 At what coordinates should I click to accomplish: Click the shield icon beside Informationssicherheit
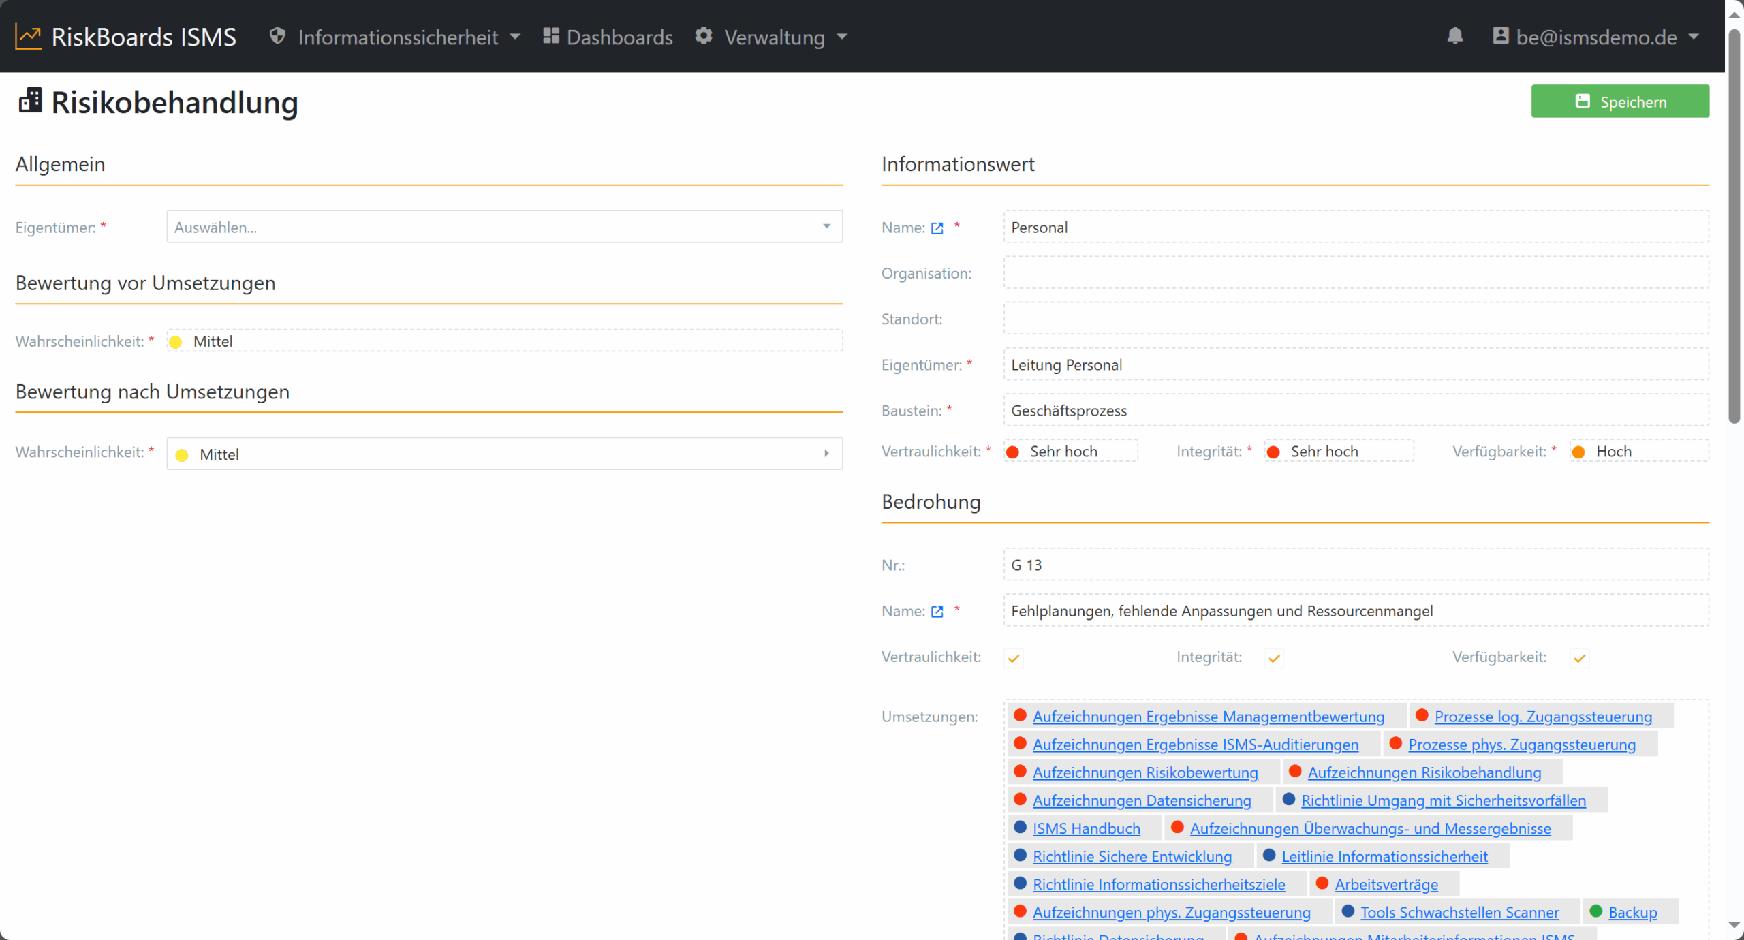coord(277,35)
